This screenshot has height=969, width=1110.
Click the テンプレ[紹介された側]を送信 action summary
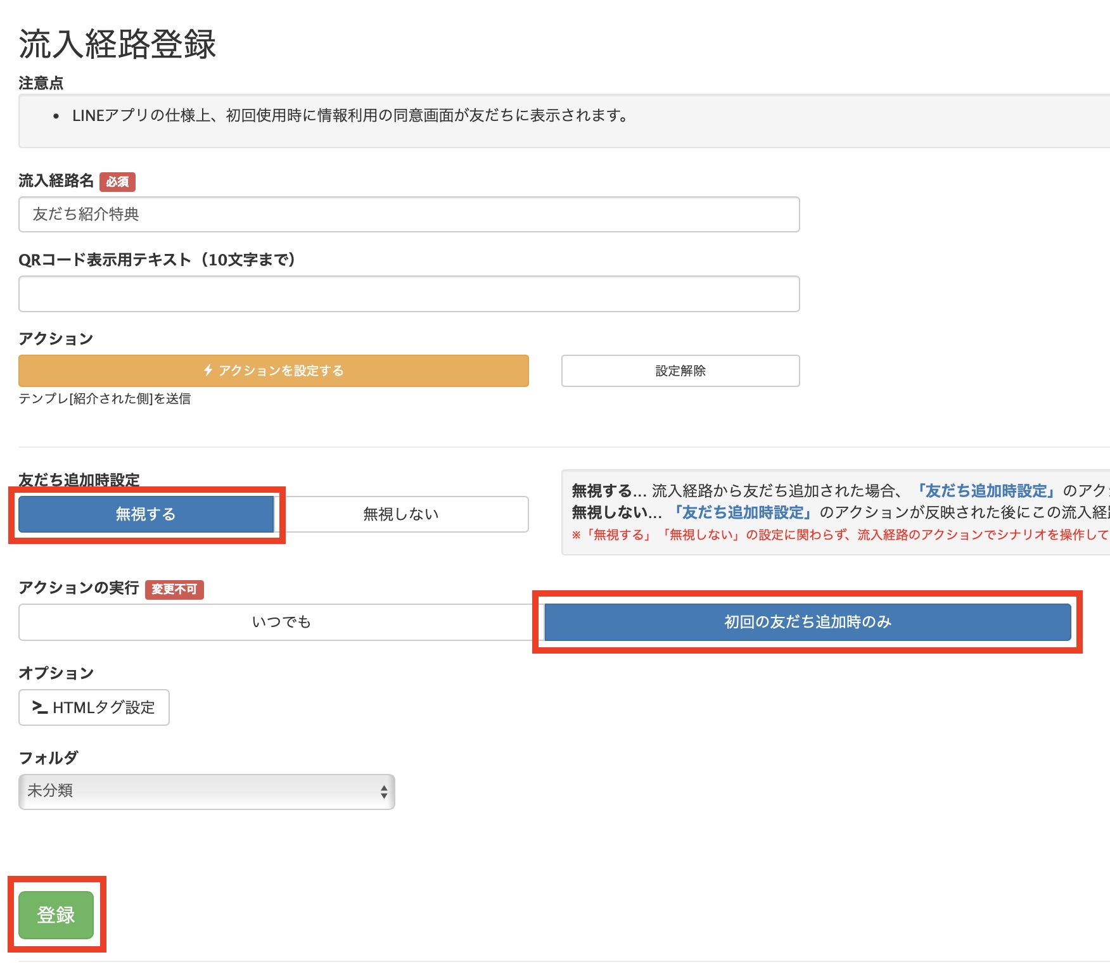[105, 398]
